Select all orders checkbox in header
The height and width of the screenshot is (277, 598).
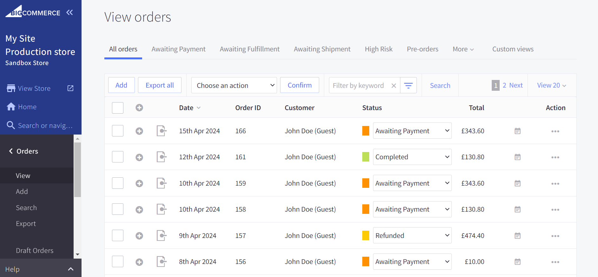pos(118,108)
